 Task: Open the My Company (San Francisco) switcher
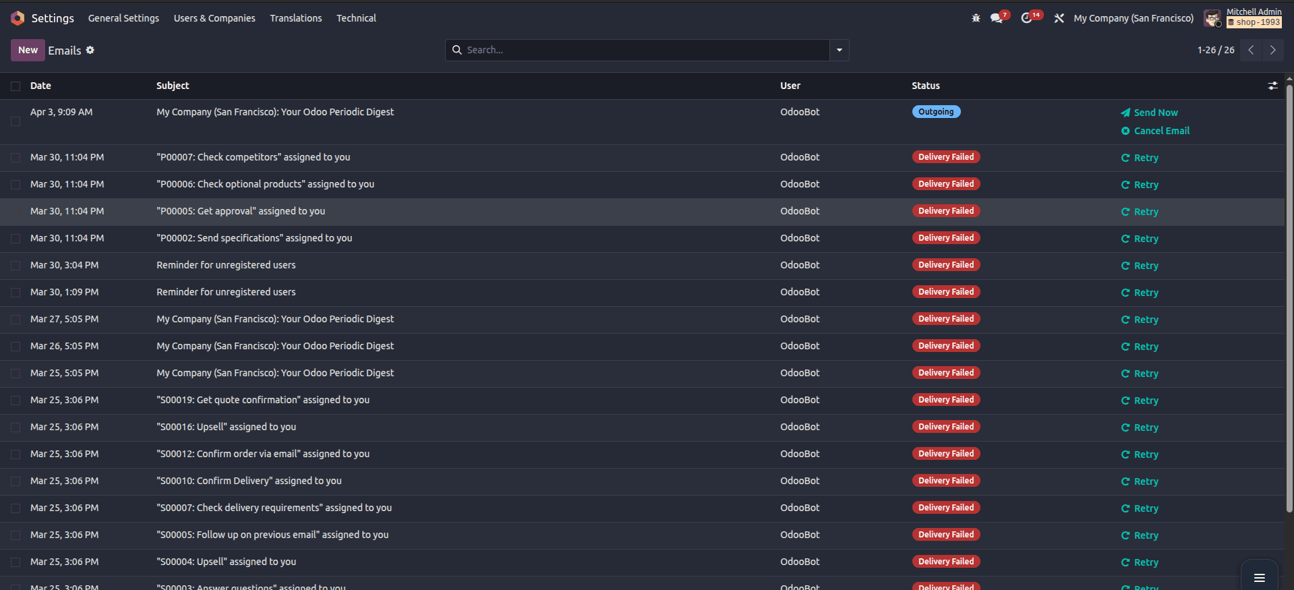tap(1134, 18)
